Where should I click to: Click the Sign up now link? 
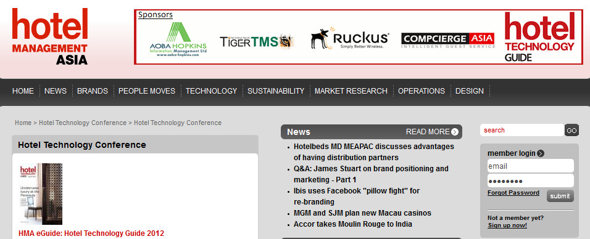[507, 225]
